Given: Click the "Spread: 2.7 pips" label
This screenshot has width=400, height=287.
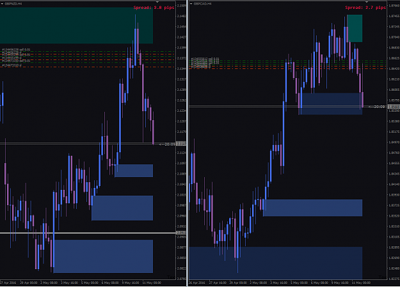Looking at the screenshot, I should pos(365,8).
